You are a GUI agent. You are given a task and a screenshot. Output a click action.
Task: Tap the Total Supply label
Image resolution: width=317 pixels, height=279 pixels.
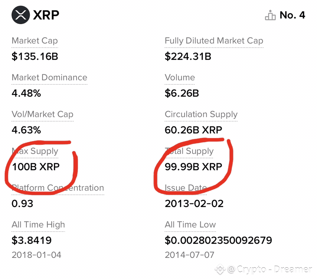pyautogui.click(x=189, y=151)
